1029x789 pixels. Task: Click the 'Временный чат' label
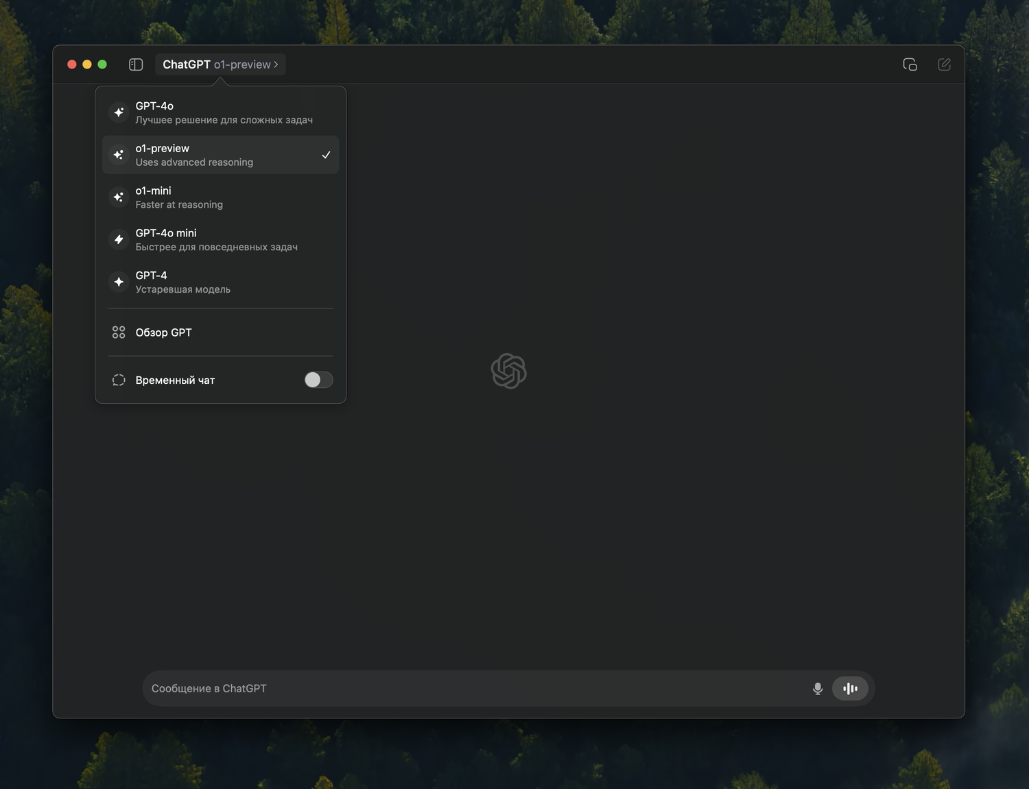175,380
